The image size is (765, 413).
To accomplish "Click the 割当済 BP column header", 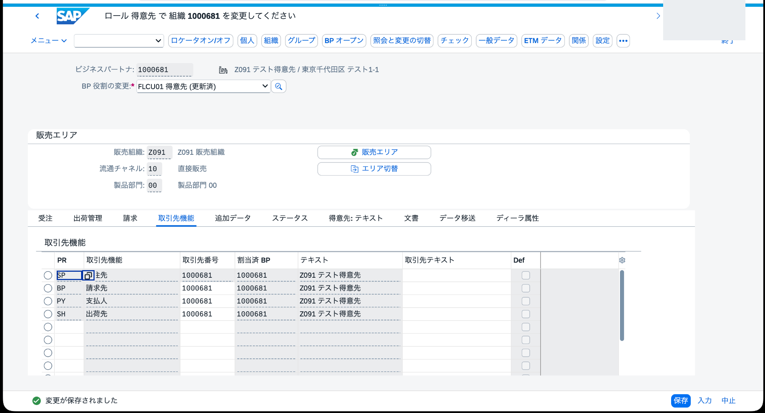I will tap(266, 260).
